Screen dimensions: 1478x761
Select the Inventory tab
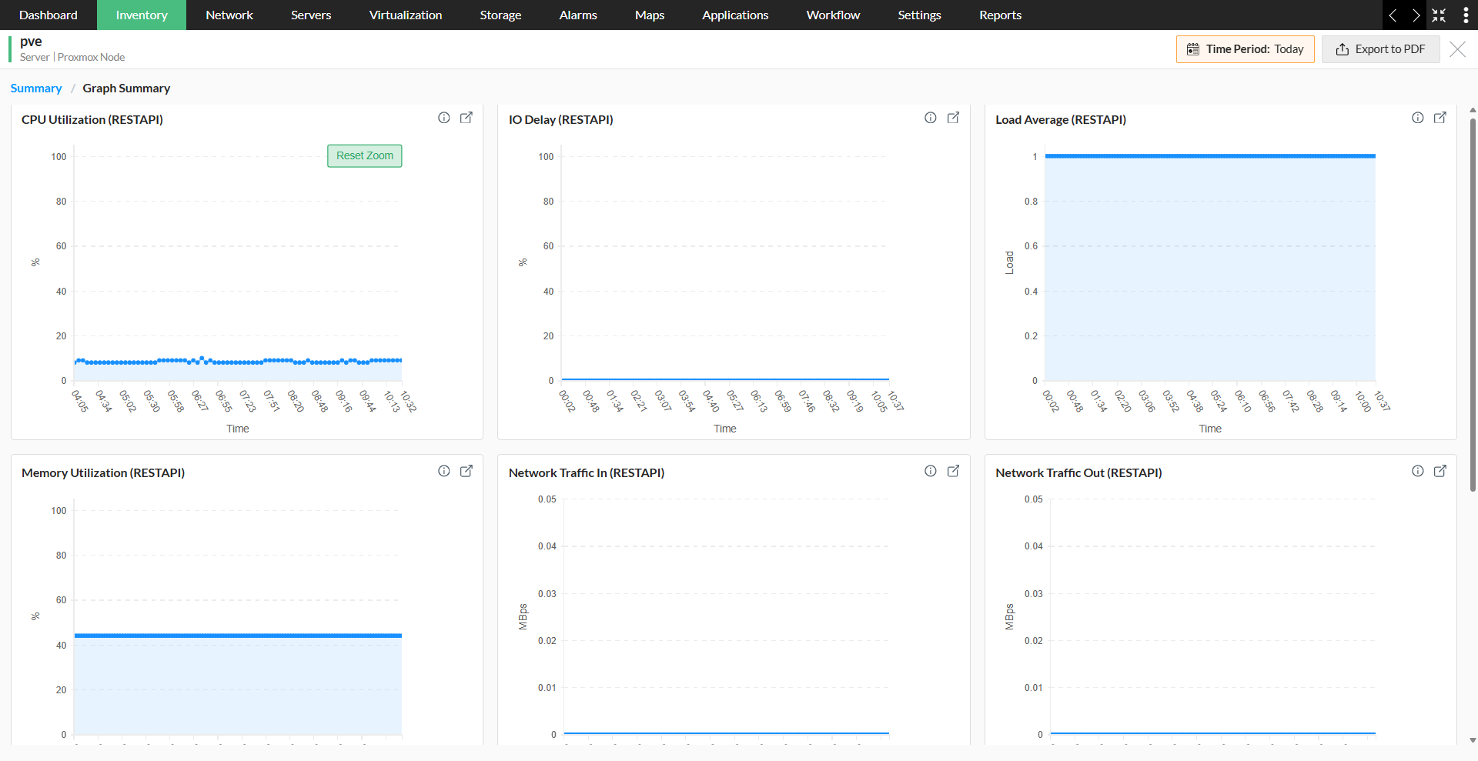pyautogui.click(x=142, y=15)
